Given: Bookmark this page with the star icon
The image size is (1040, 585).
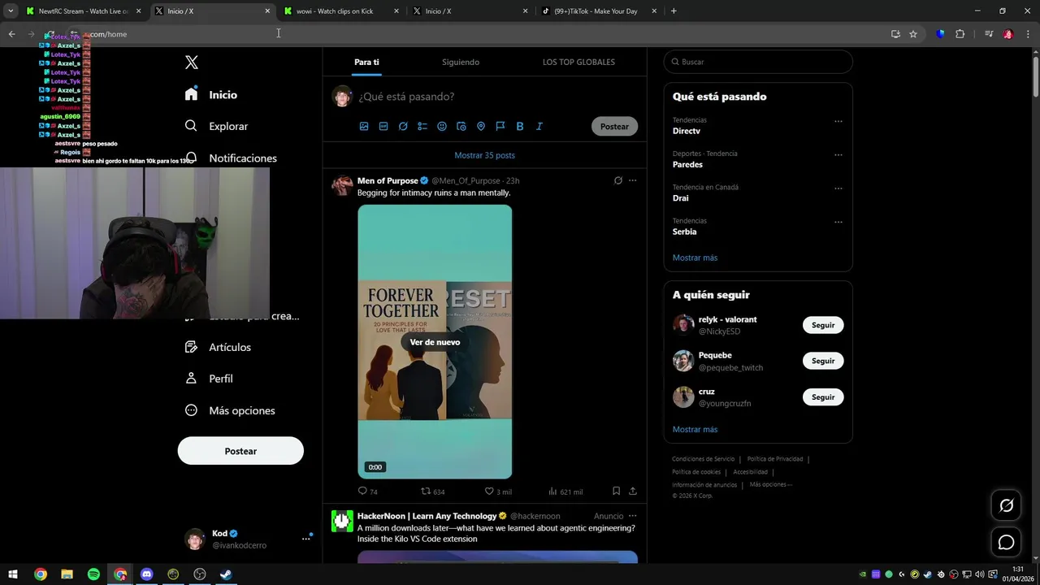Looking at the screenshot, I should [x=913, y=34].
